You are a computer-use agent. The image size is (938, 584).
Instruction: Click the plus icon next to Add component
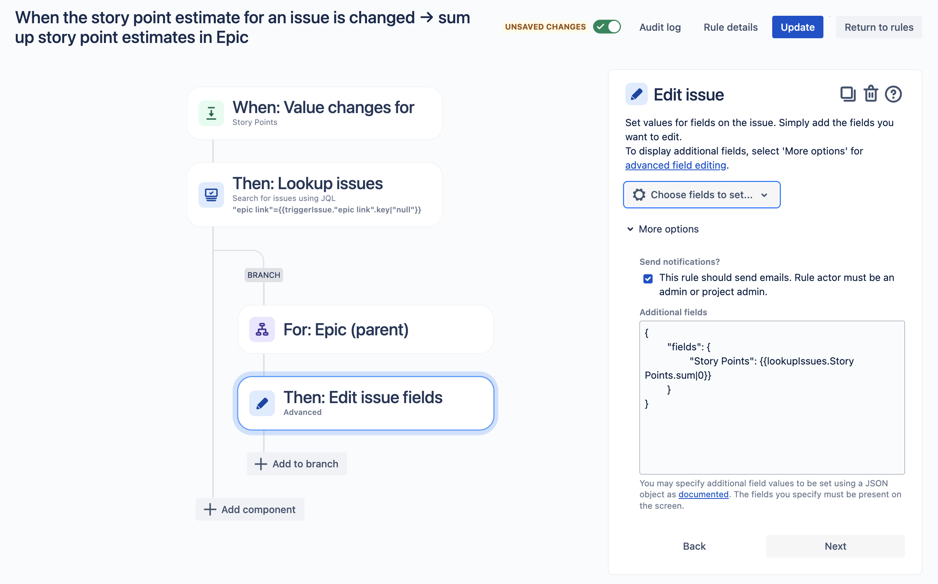(x=210, y=509)
